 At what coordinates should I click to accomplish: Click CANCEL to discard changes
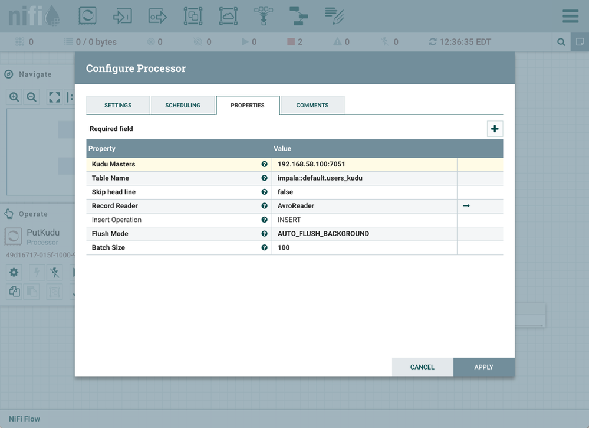(422, 367)
